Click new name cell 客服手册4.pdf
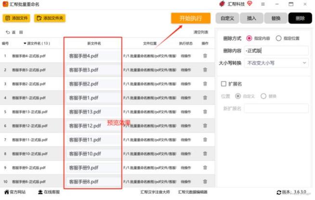Viewport: 315px width, 200px height. coord(93,56)
